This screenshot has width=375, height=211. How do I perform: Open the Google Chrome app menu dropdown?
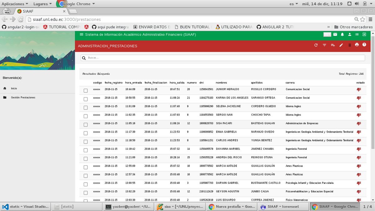pyautogui.click(x=76, y=4)
